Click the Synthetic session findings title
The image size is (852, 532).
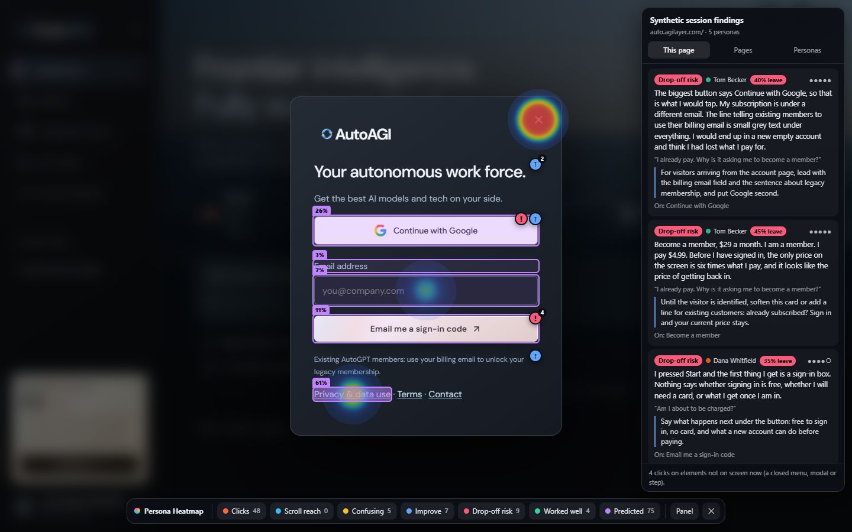click(696, 20)
